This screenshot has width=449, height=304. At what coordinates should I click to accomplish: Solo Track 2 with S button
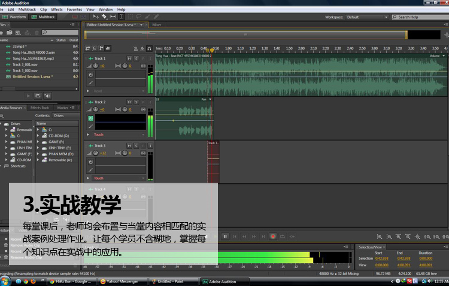coord(136,102)
